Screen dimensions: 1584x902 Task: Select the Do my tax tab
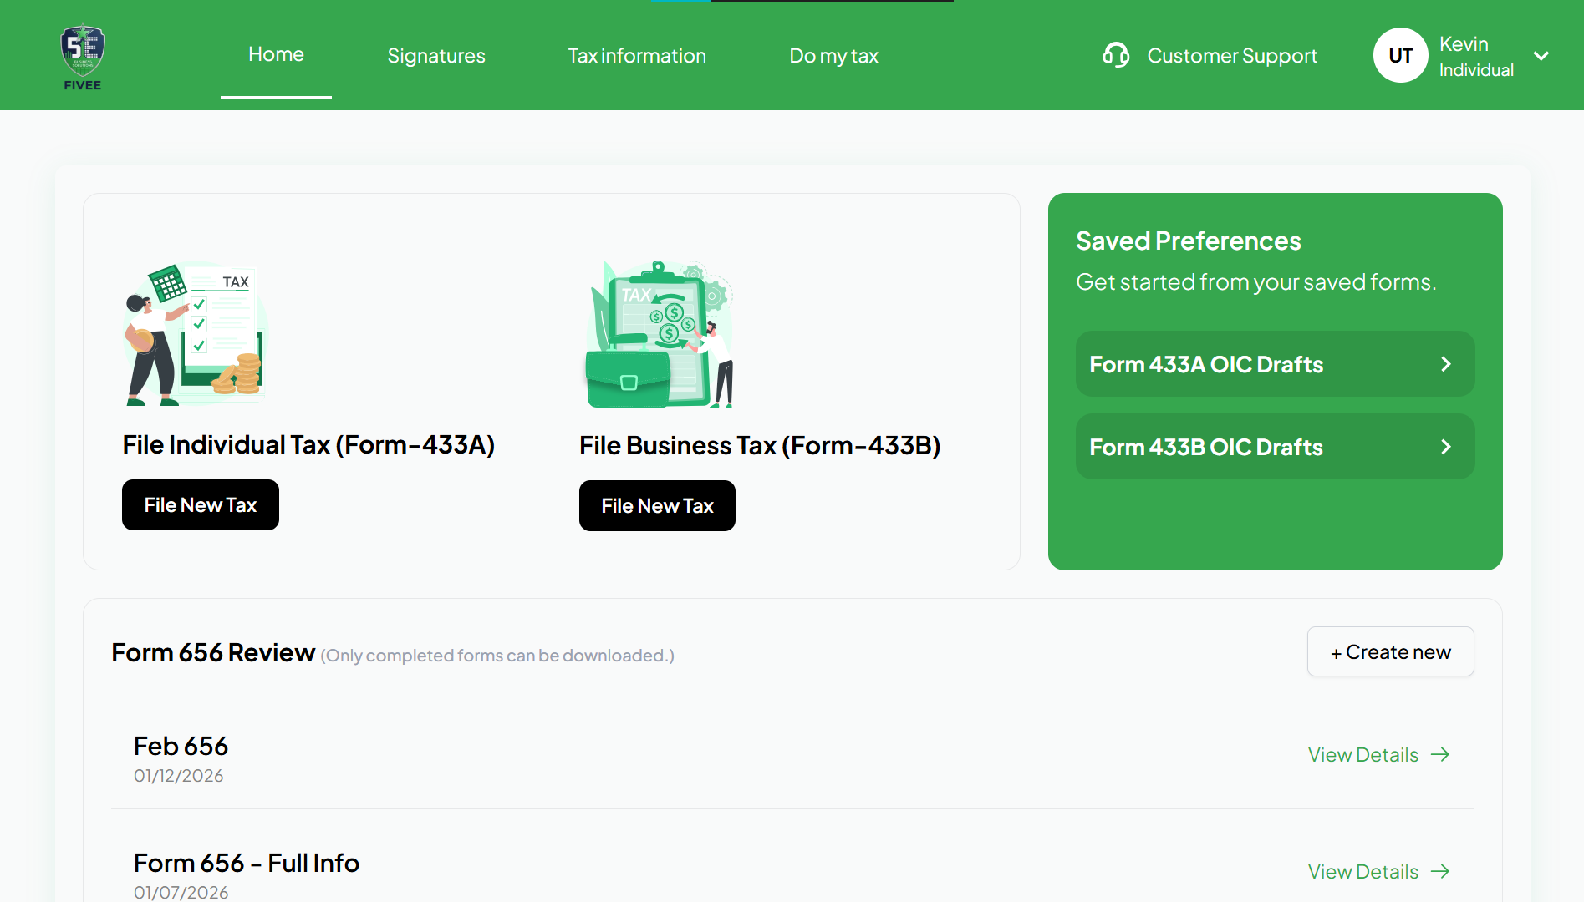coord(833,56)
